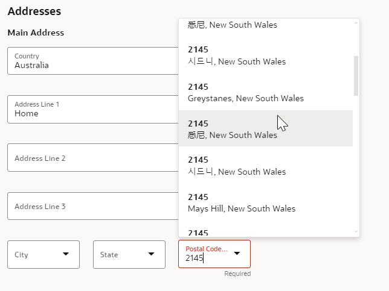Click the empty Address Line 3 field
This screenshot has height=291, width=389.
click(x=93, y=206)
